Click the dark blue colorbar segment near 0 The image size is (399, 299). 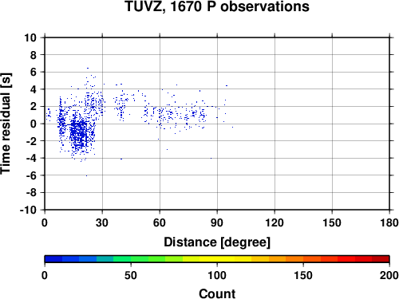point(53,259)
